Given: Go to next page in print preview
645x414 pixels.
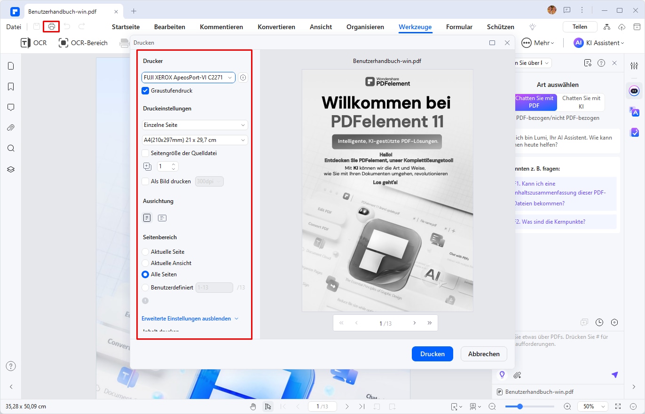Looking at the screenshot, I should coord(414,323).
